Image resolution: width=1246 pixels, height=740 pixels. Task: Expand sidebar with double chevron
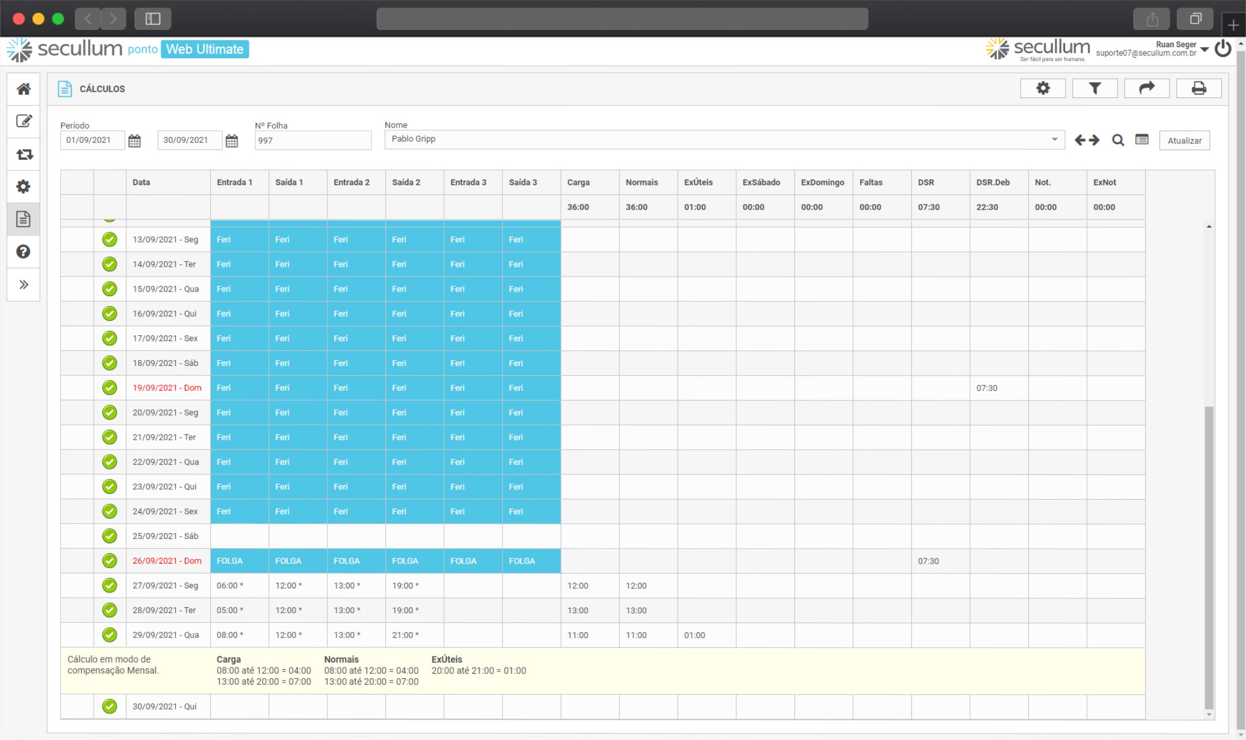24,284
